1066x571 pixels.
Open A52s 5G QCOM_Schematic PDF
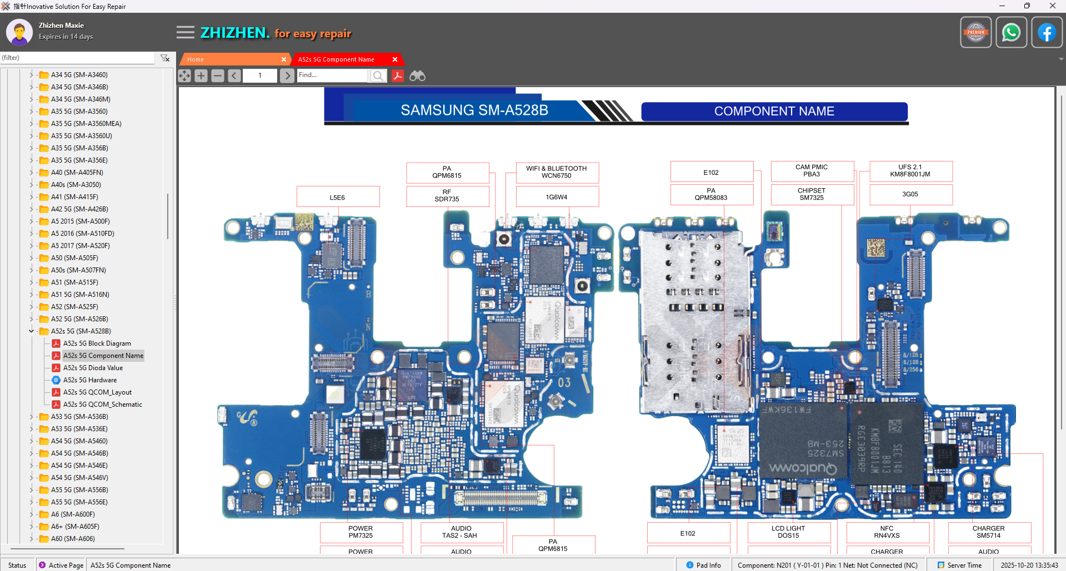[102, 405]
